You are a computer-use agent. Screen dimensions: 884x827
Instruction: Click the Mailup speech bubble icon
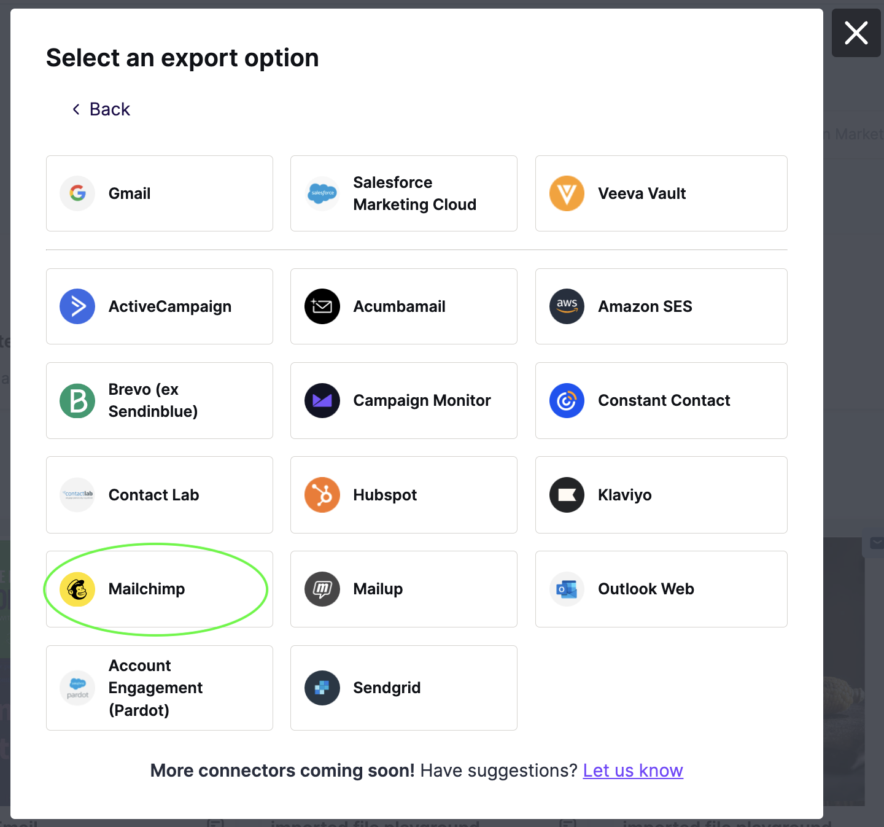coord(322,589)
